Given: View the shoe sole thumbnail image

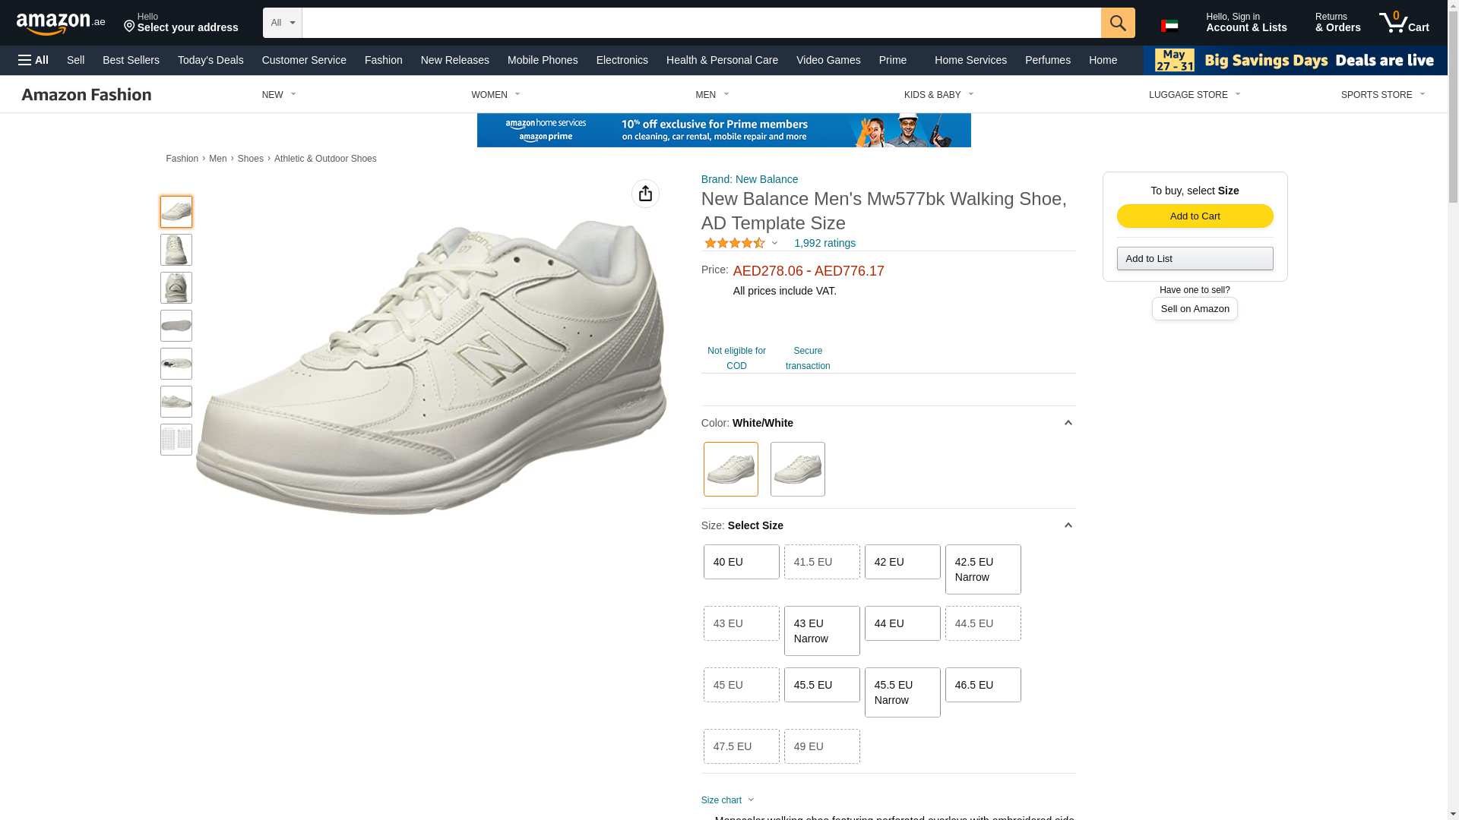Looking at the screenshot, I should (176, 326).
